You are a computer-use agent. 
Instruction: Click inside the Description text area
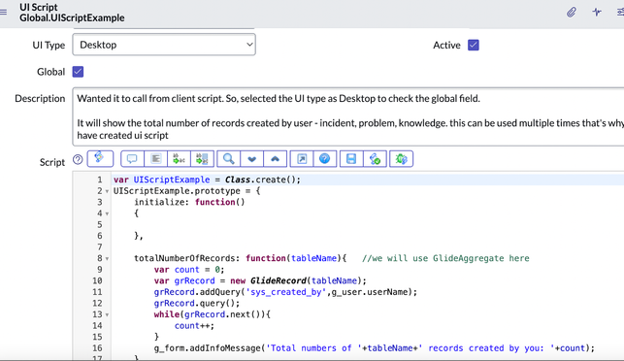click(x=348, y=117)
